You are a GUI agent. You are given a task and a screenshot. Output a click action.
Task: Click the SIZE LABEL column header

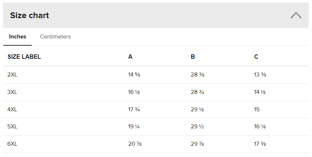[x=24, y=57]
